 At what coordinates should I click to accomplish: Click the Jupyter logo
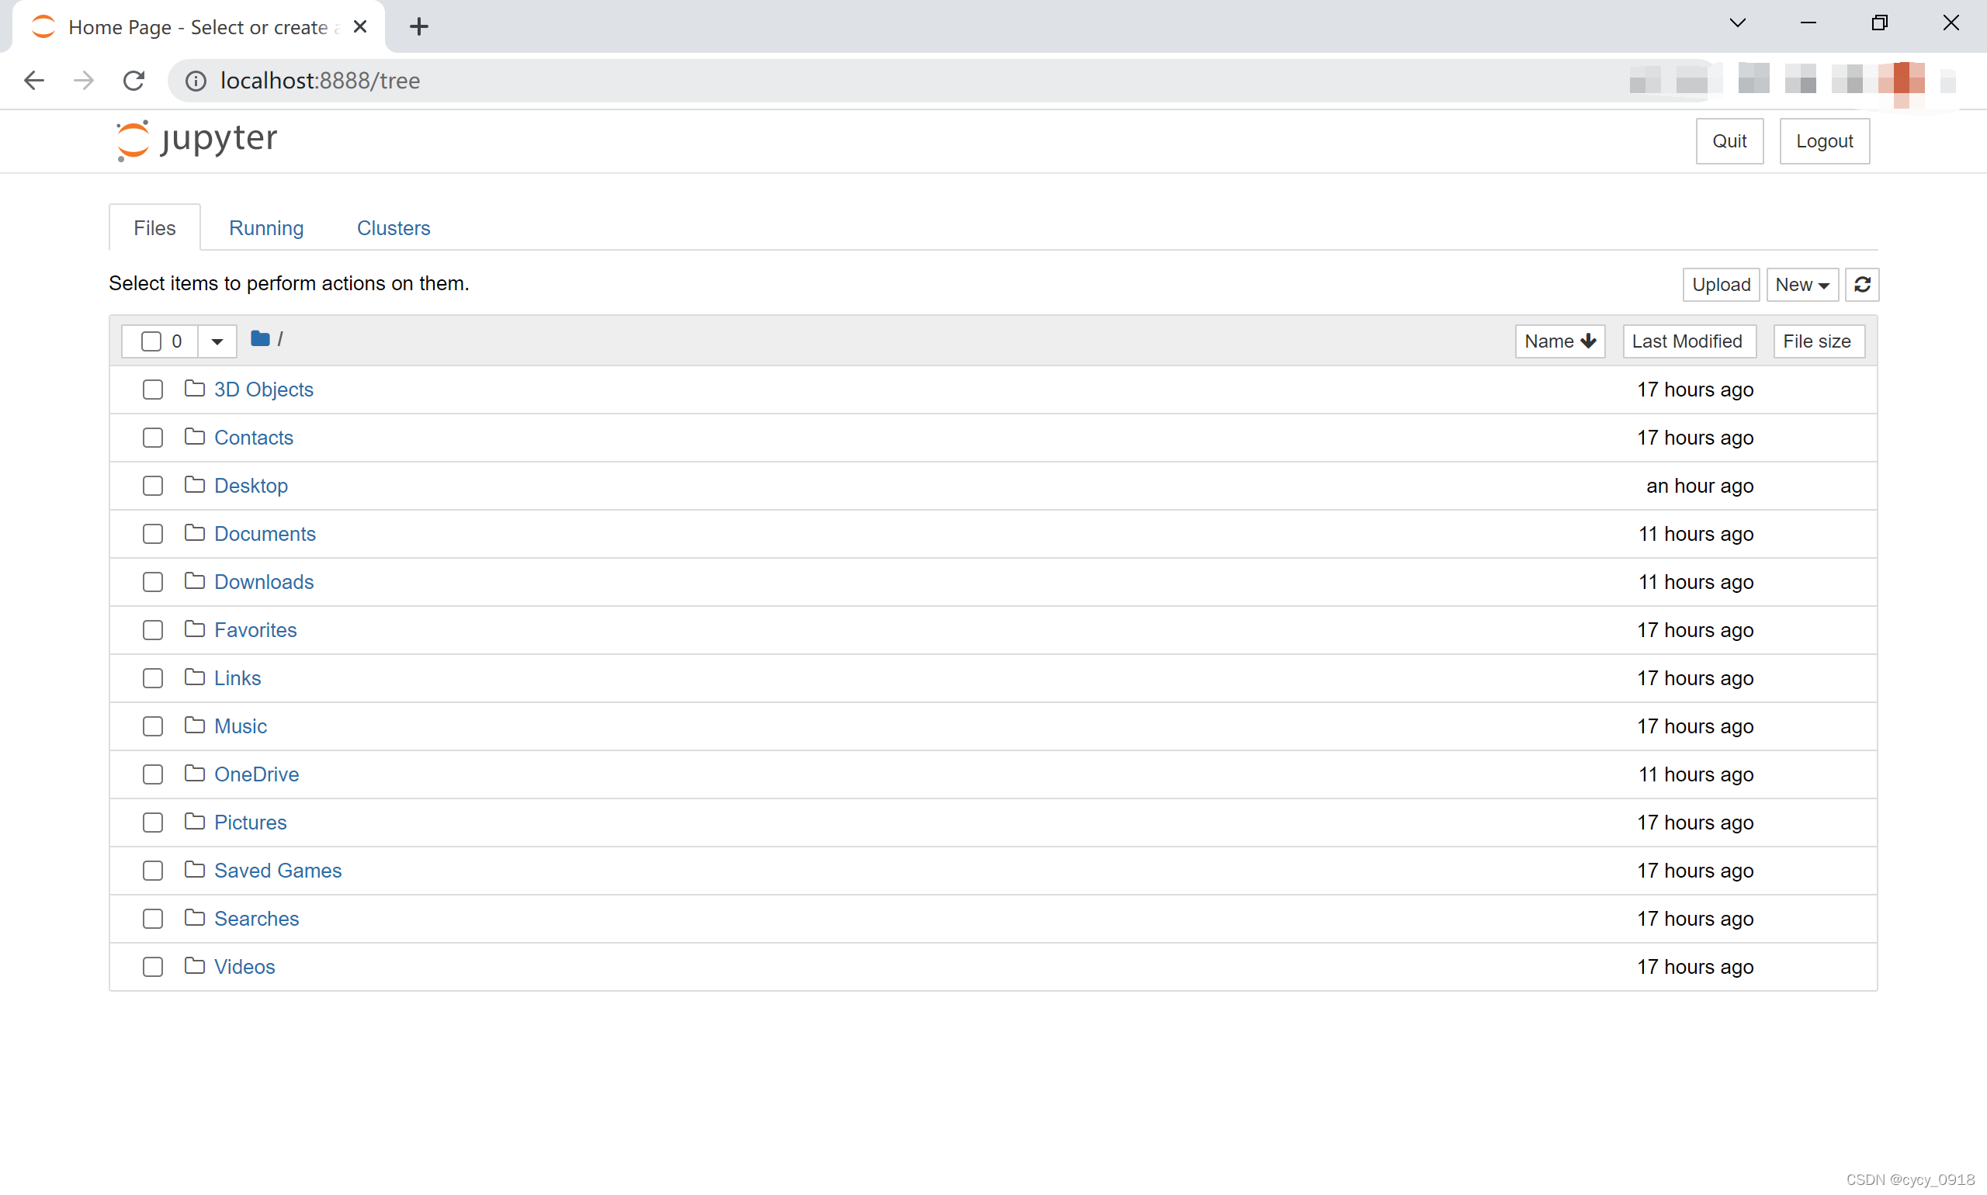click(196, 140)
